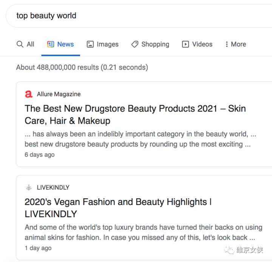Select the All search tab
Screen dimensions: 272x262
click(x=25, y=44)
